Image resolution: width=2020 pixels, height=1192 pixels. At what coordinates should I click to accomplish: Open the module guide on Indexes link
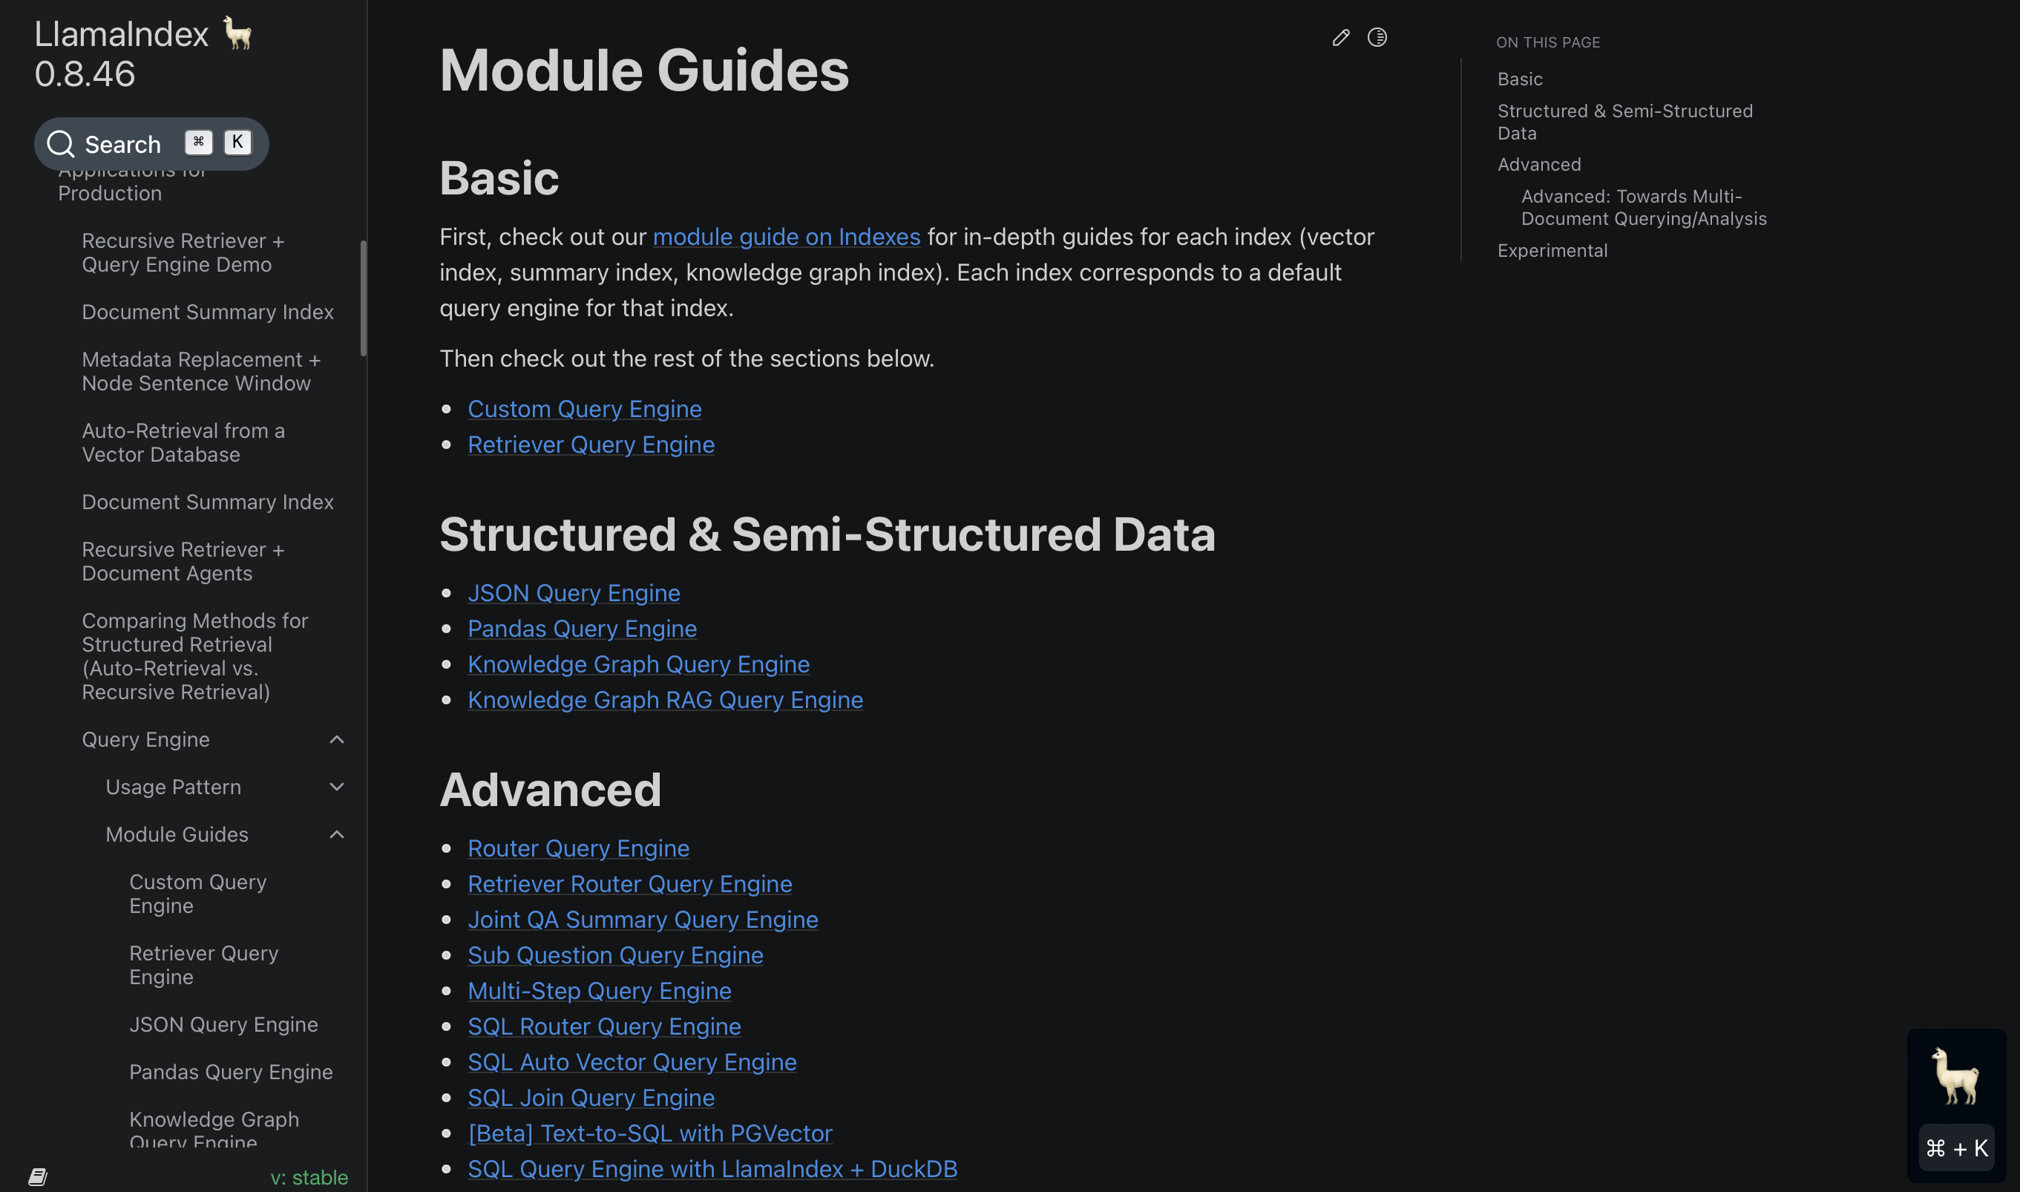click(x=786, y=237)
